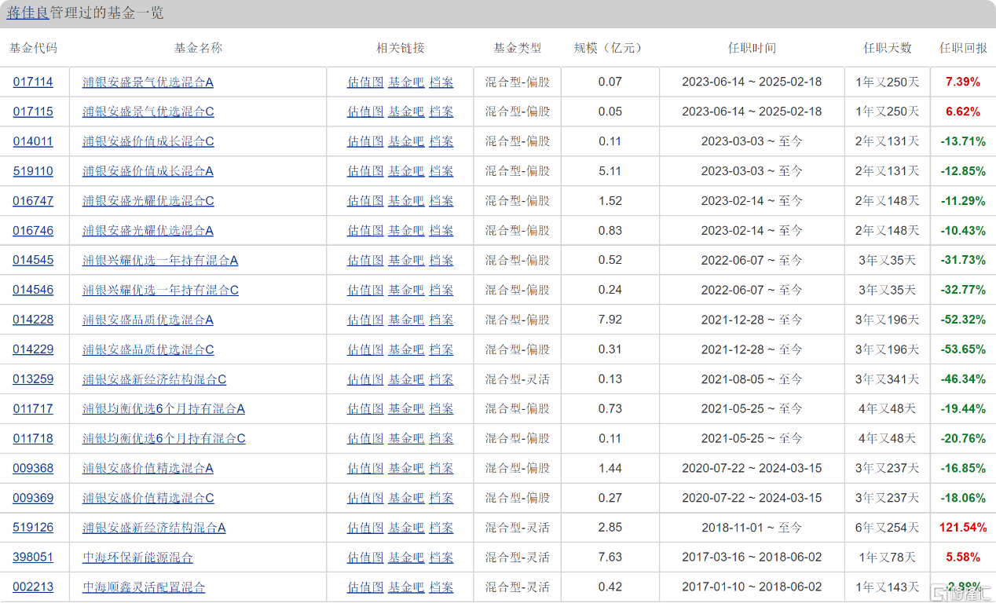Open 浦银安盛价值精选混合C fund page
The width and height of the screenshot is (996, 607).
[x=148, y=498]
